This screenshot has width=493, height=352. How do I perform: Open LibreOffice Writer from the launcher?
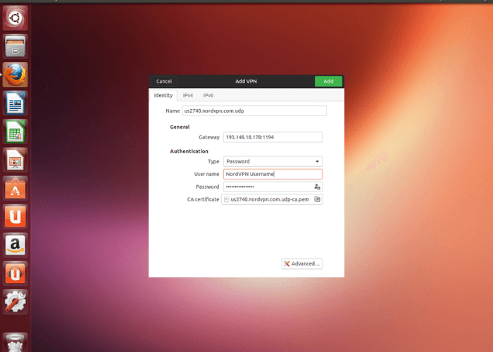[15, 103]
